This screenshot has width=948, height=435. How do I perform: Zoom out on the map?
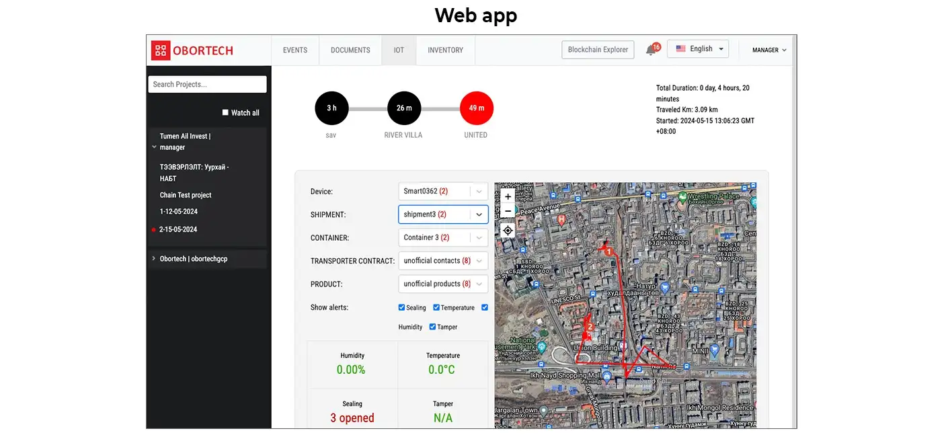click(x=508, y=211)
